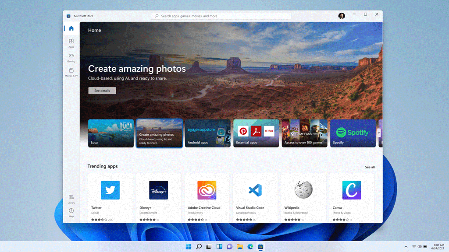Click the search apps input field
This screenshot has height=252, width=449.
coord(221,16)
